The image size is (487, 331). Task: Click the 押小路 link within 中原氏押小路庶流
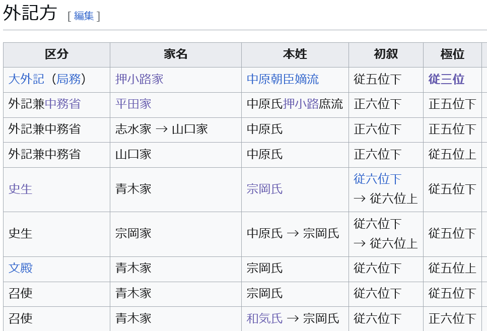(301, 104)
